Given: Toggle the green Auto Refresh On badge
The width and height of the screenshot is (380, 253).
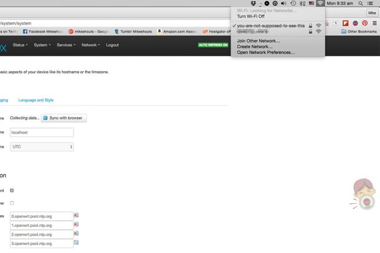Looking at the screenshot, I should (x=213, y=45).
